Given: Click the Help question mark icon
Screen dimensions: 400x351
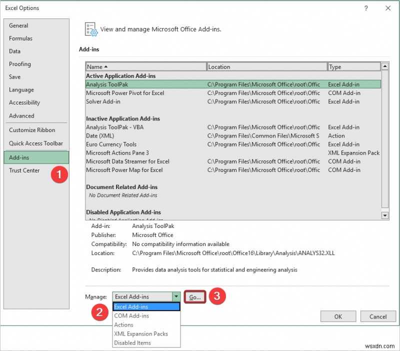Looking at the screenshot, I should pos(365,8).
